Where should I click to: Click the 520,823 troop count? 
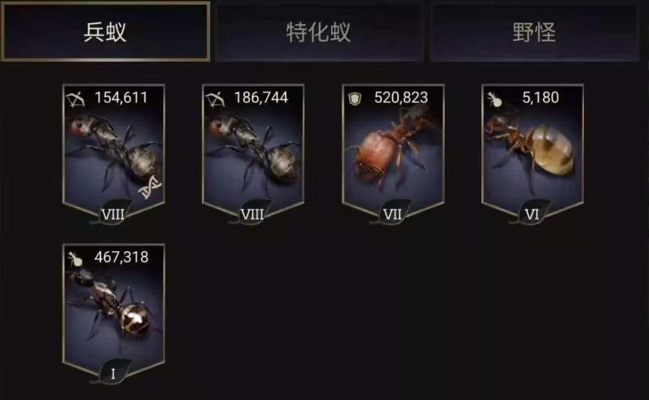click(x=401, y=98)
